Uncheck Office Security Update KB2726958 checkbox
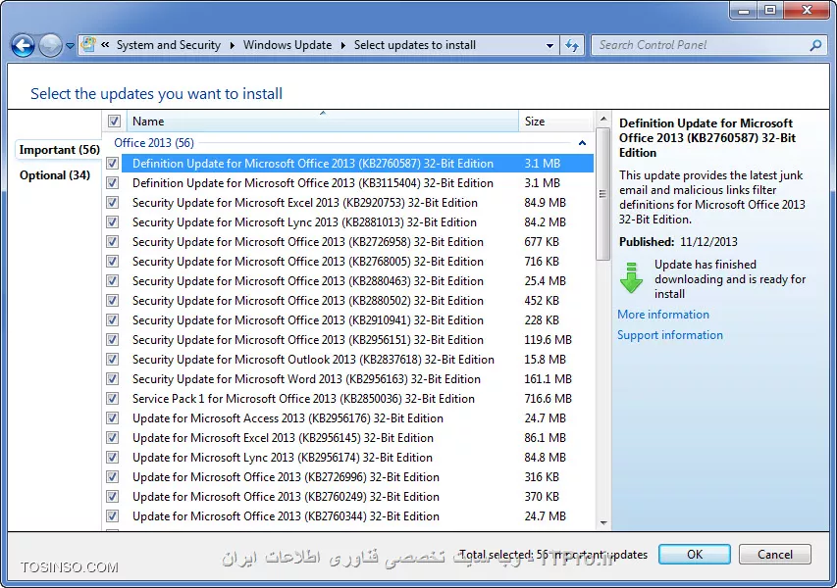Image resolution: width=837 pixels, height=588 pixels. coord(112,241)
